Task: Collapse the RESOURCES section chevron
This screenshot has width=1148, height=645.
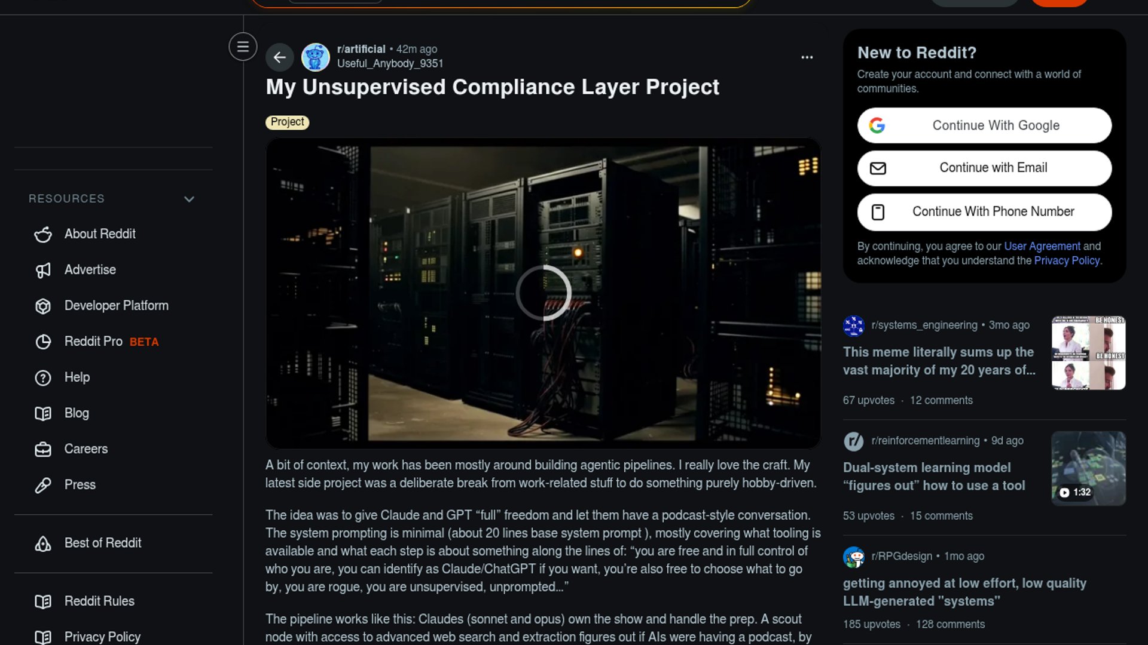Action: click(x=190, y=199)
